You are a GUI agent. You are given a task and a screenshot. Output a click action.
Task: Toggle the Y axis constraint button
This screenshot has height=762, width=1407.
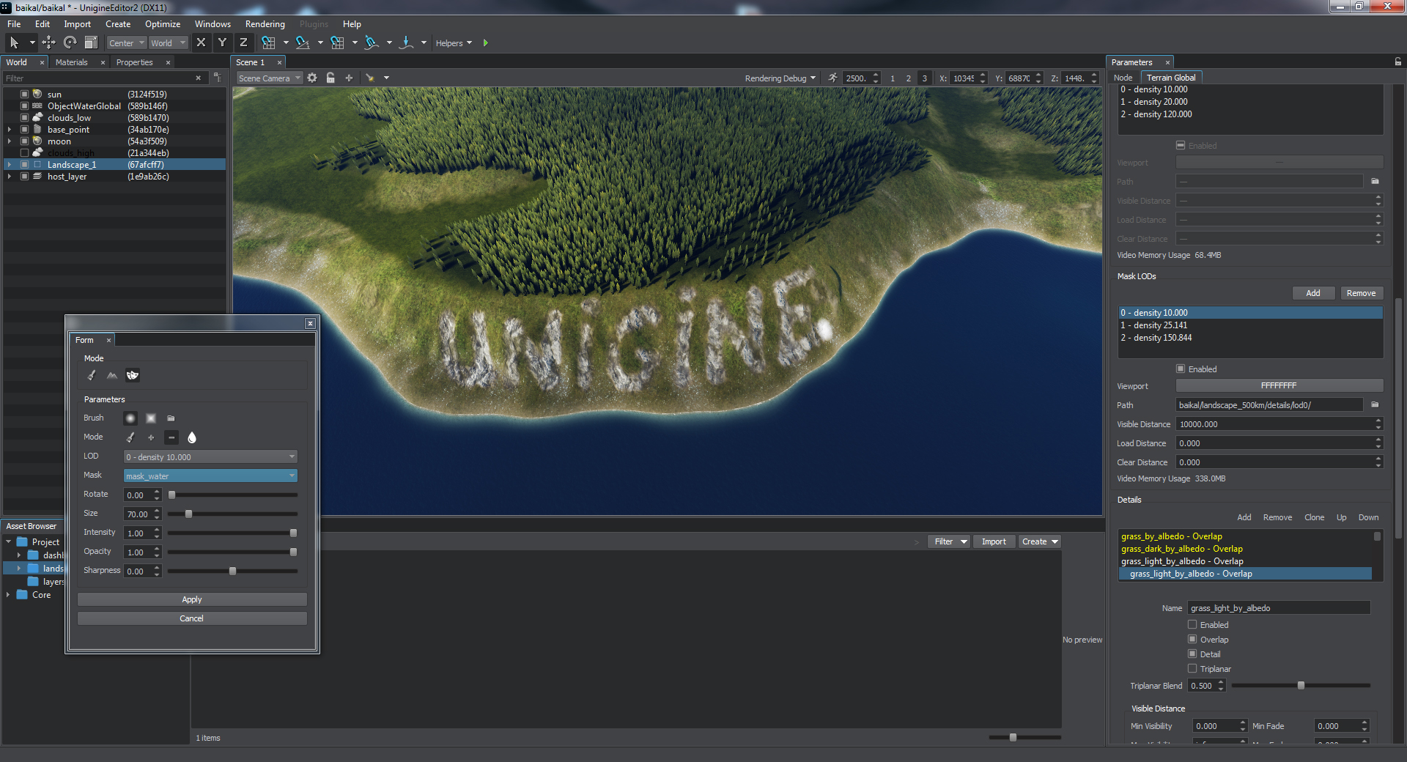(222, 42)
